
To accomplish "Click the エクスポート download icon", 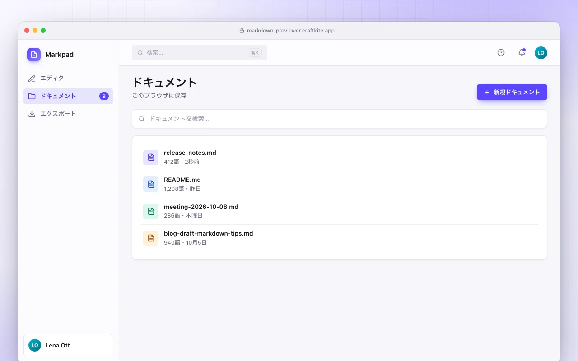I will tap(32, 114).
